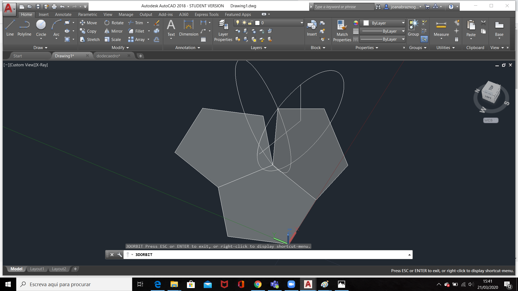
Task: Open the command line customize wrench
Action: coord(120,255)
